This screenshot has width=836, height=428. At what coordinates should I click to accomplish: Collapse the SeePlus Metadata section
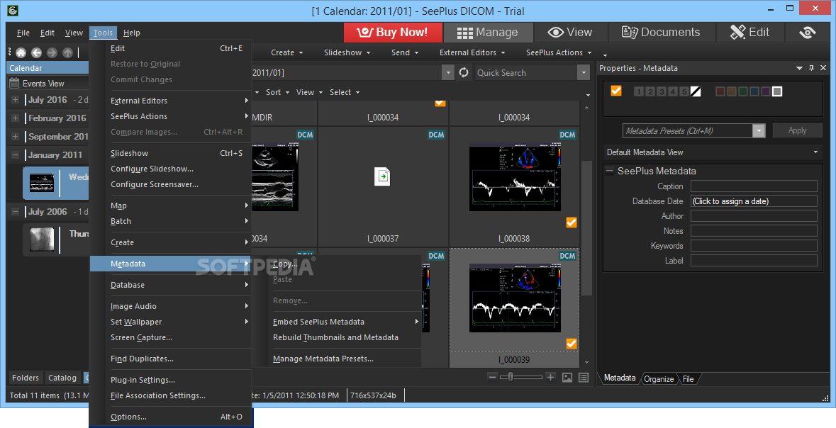coord(610,171)
